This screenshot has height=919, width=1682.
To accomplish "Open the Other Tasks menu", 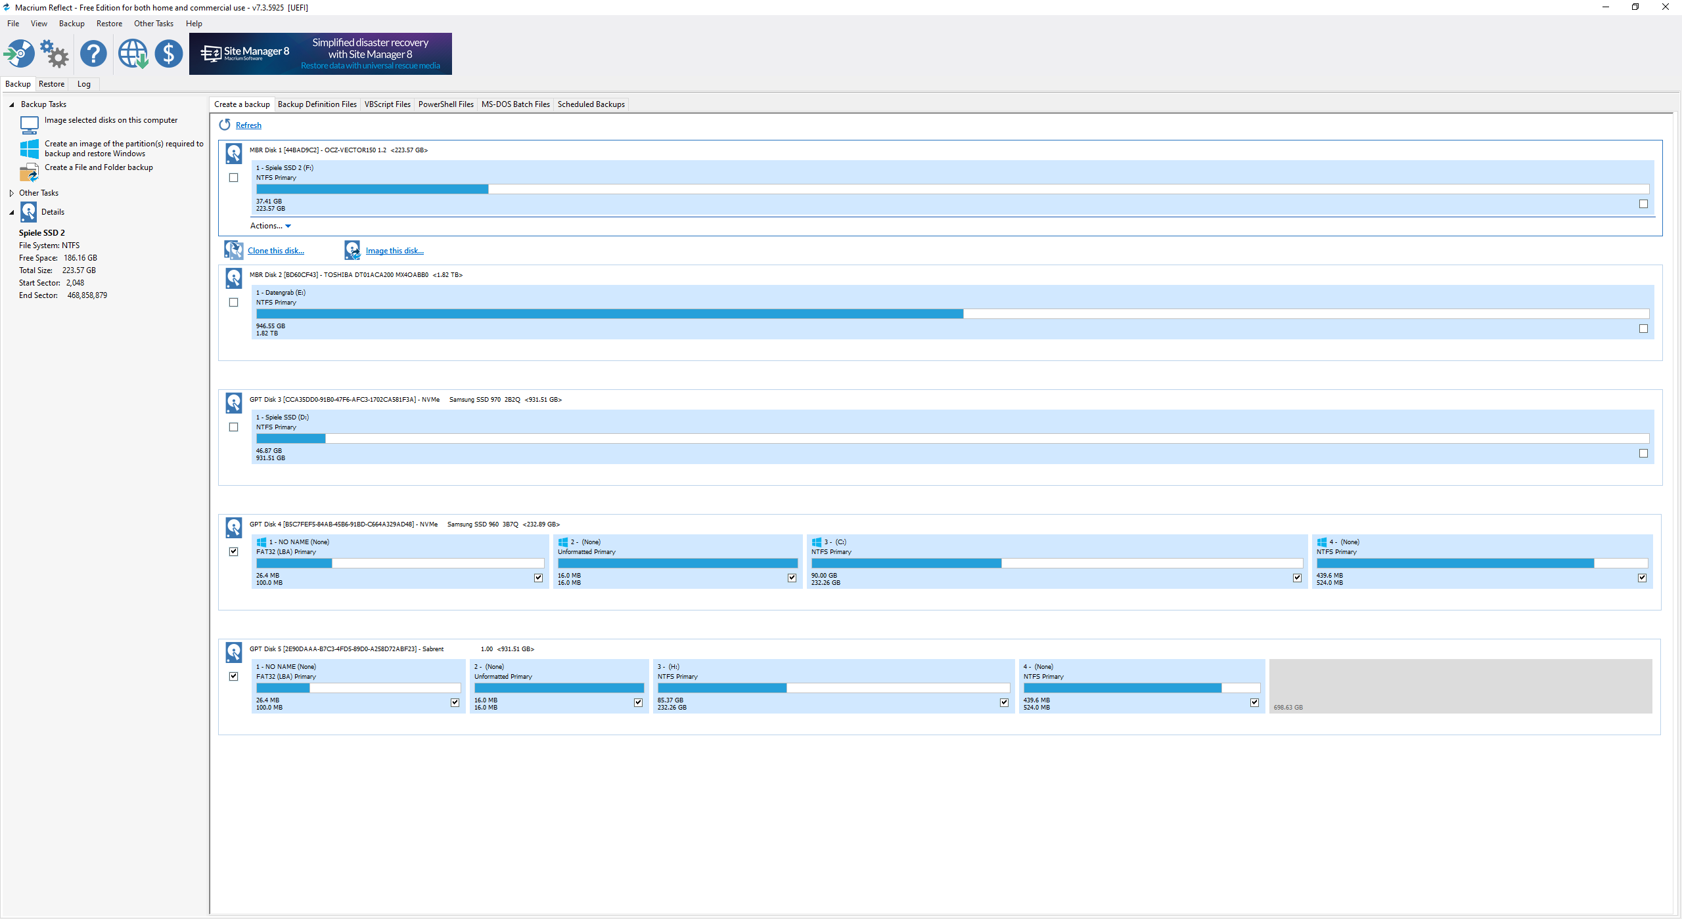I will pyautogui.click(x=153, y=24).
